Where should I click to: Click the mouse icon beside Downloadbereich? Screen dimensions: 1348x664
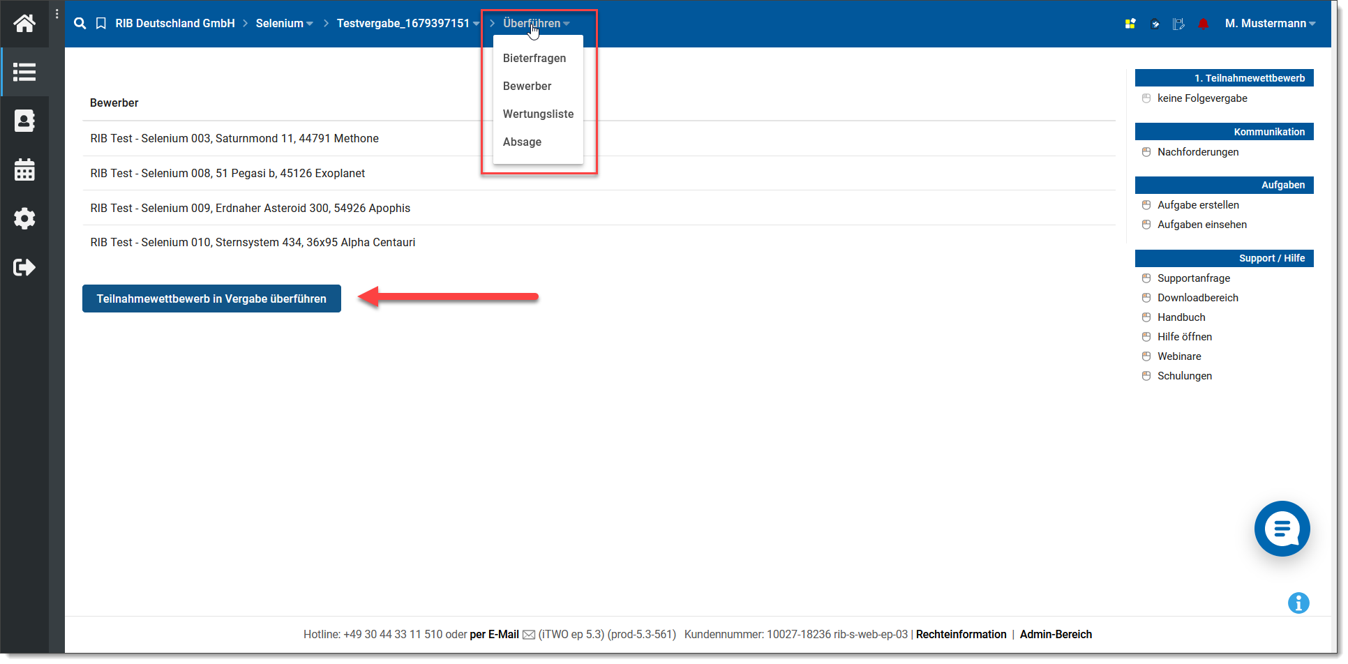point(1146,298)
